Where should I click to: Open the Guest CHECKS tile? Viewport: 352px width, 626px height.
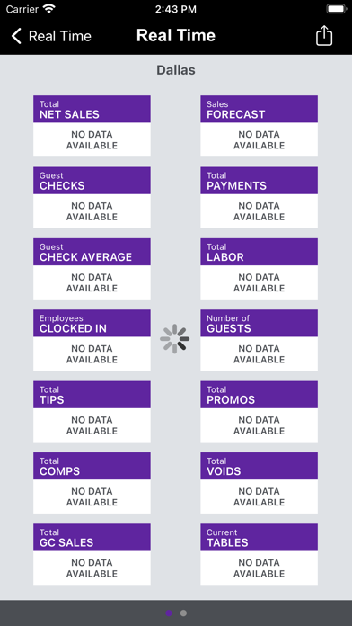(92, 197)
